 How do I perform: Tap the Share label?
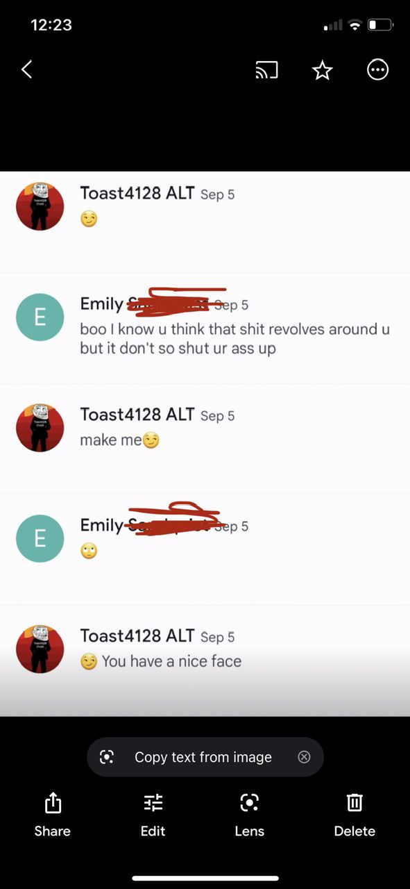tap(53, 831)
